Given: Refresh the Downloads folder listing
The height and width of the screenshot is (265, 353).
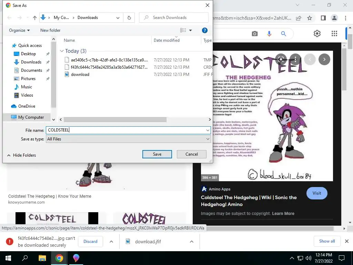Looking at the screenshot, I should tap(129, 18).
